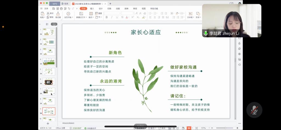Switch to outline view in slide panel

click(47, 24)
